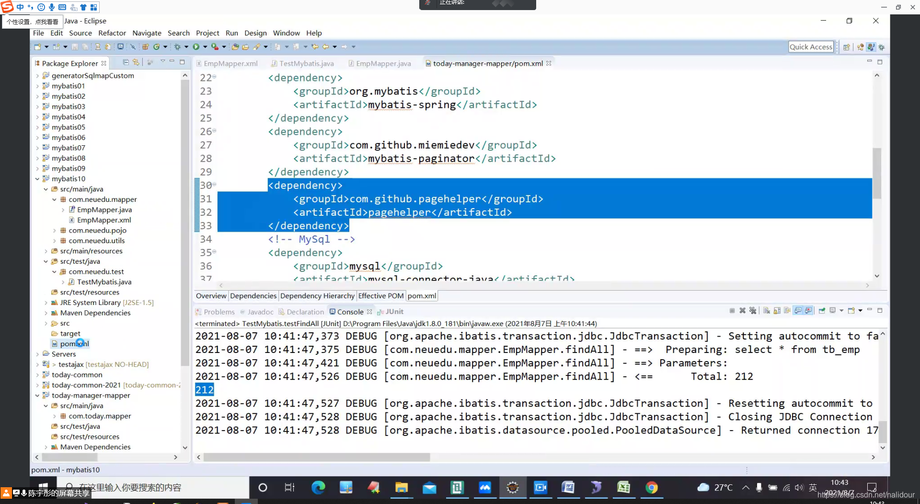Switch to Effective POM tab
This screenshot has width=920, height=504.
[x=381, y=296]
